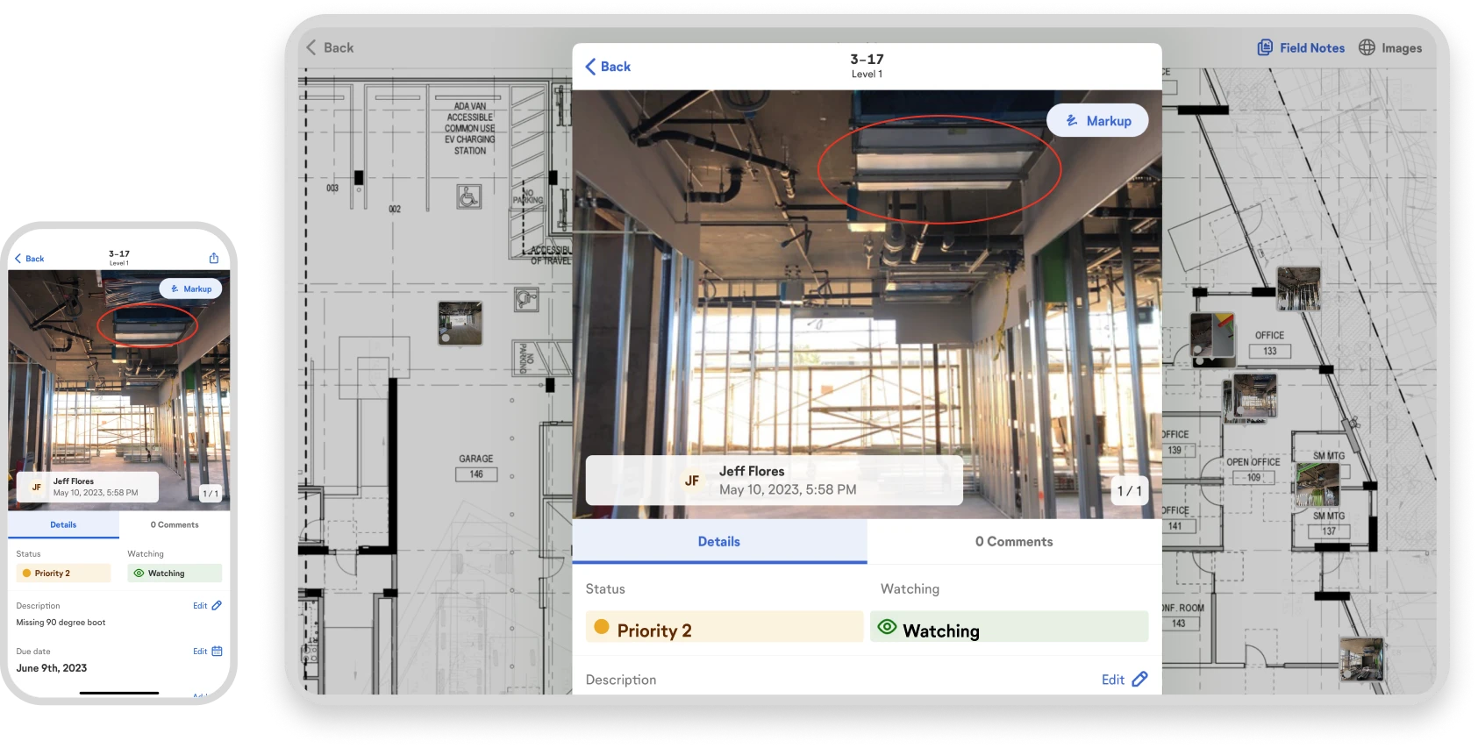This screenshot has width=1478, height=748.
Task: Switch to 0 Comments tab on tablet
Action: (1013, 542)
